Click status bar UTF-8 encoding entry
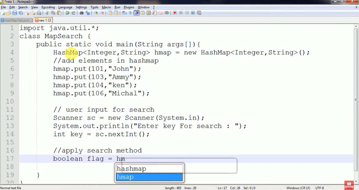The image size is (359, 190). [320, 188]
